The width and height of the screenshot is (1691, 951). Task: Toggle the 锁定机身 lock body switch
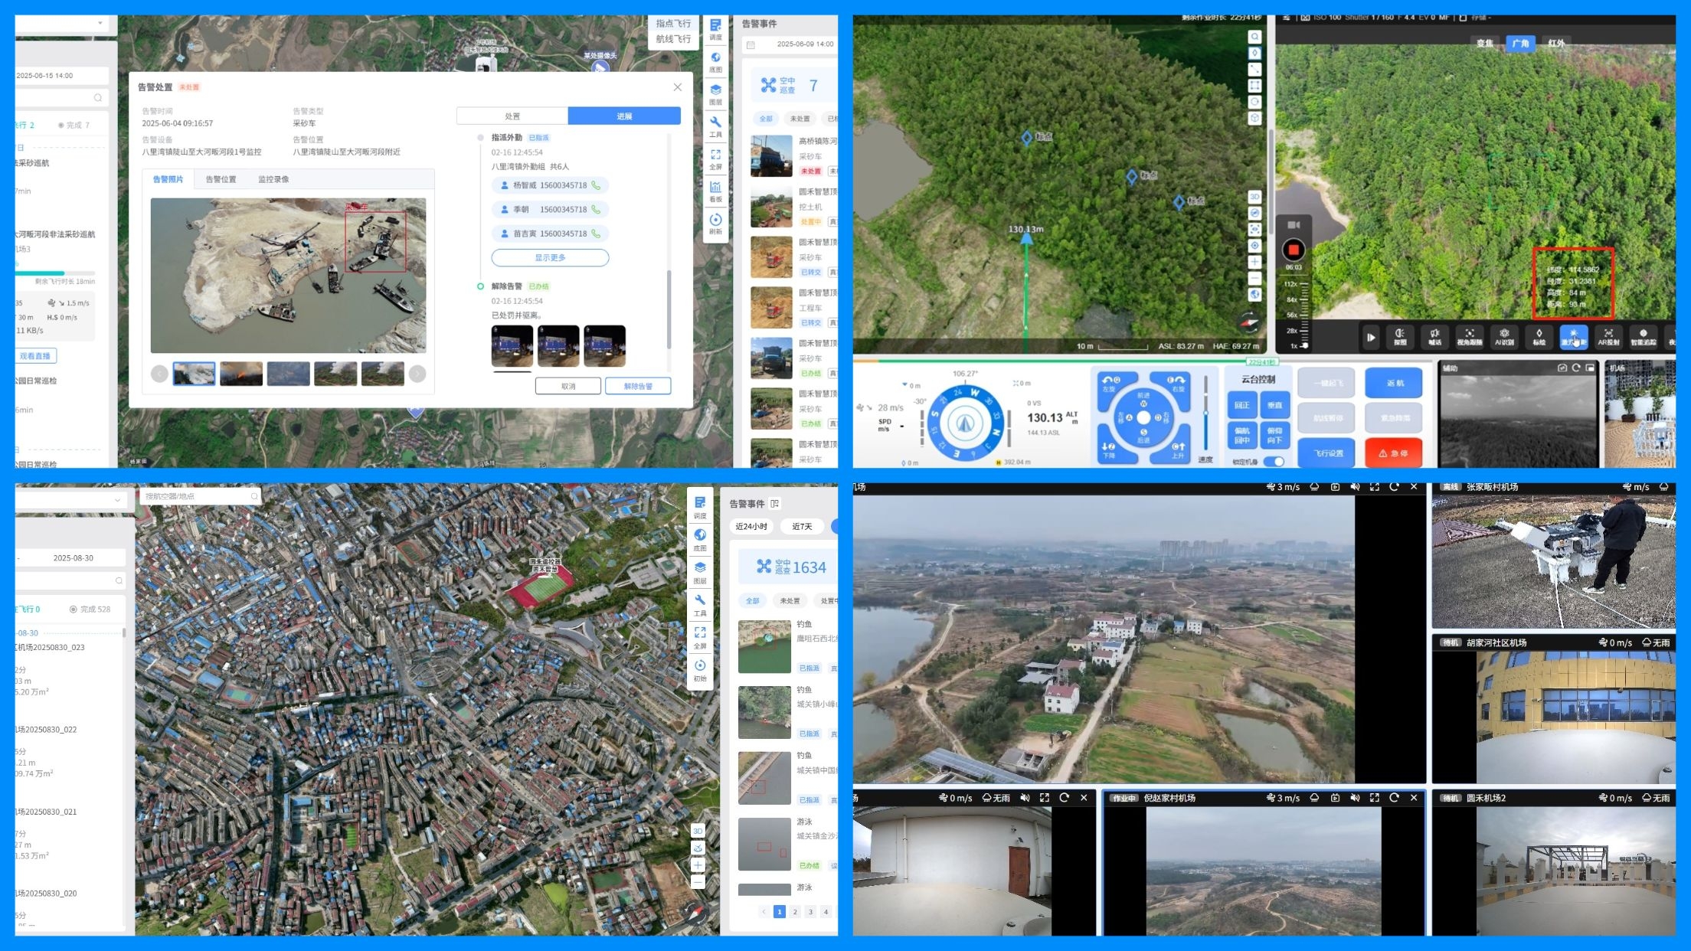pos(1274,462)
